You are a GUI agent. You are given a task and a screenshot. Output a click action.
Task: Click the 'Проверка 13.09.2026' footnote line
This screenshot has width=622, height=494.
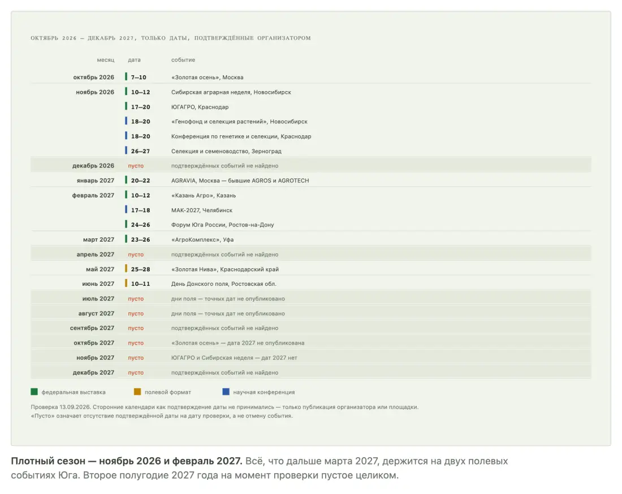point(224,407)
